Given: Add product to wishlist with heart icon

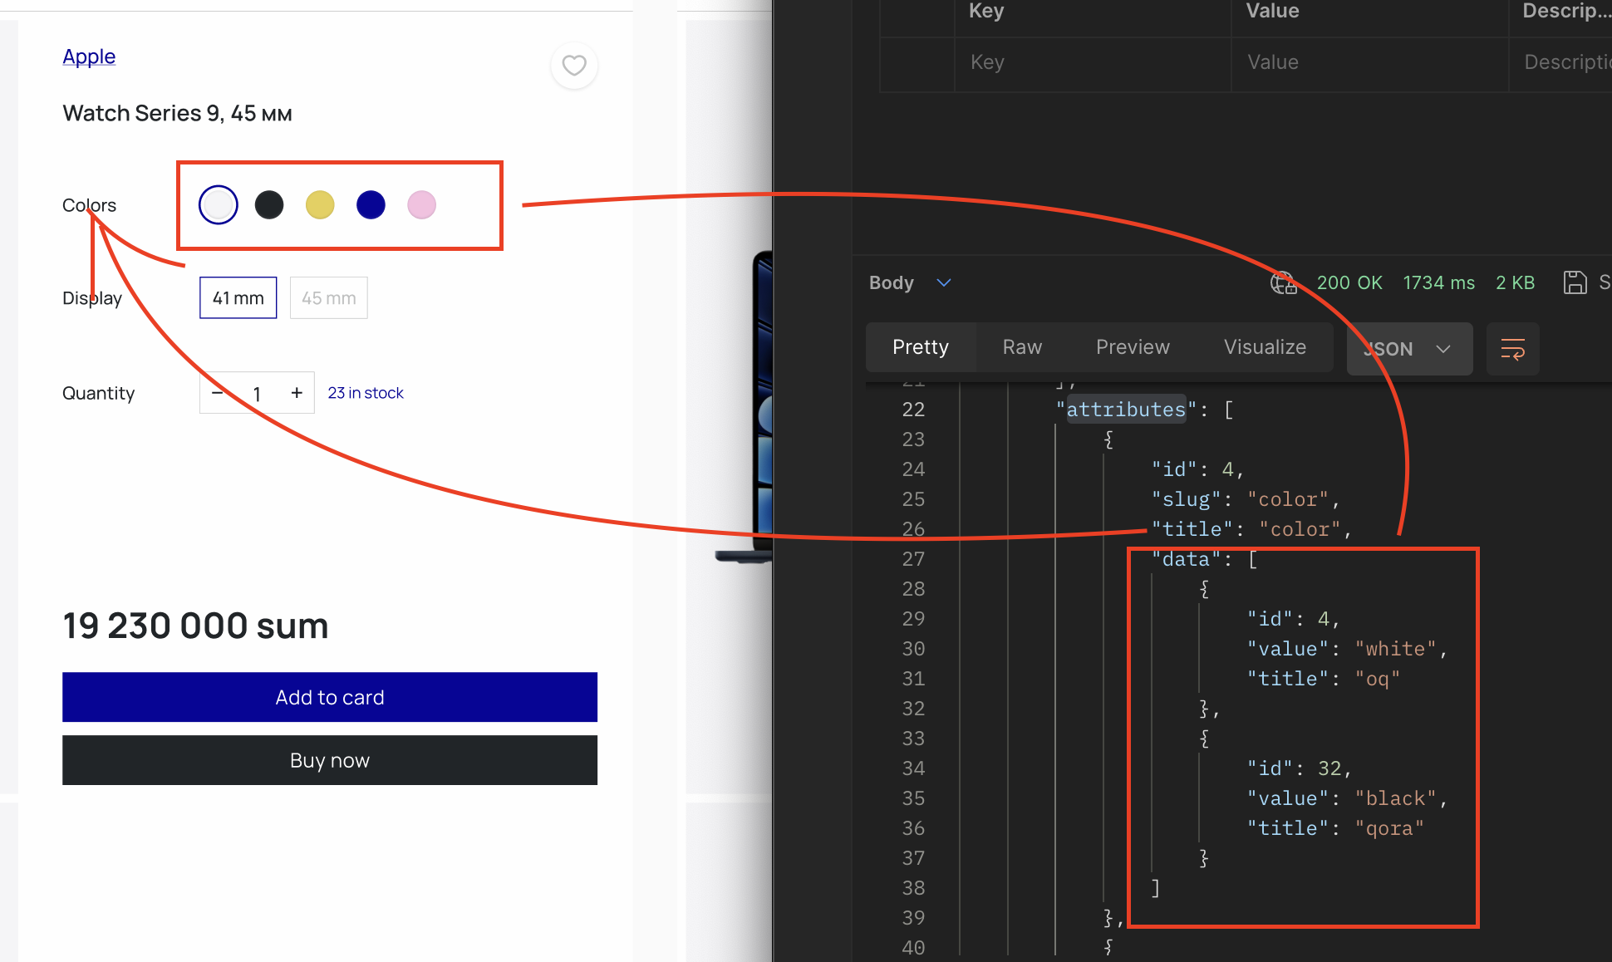Looking at the screenshot, I should tap(574, 65).
